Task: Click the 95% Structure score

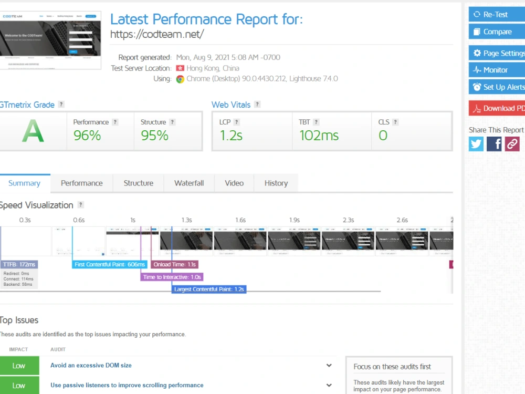Action: click(x=154, y=136)
